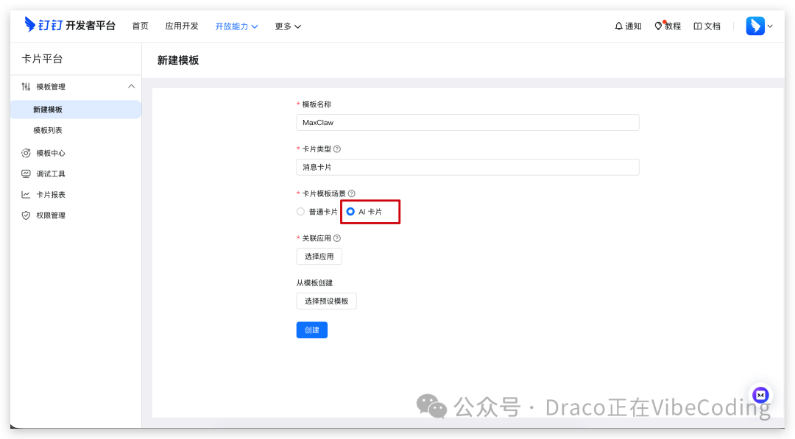
Task: Select the AI 卡片 radio option
Action: 351,211
